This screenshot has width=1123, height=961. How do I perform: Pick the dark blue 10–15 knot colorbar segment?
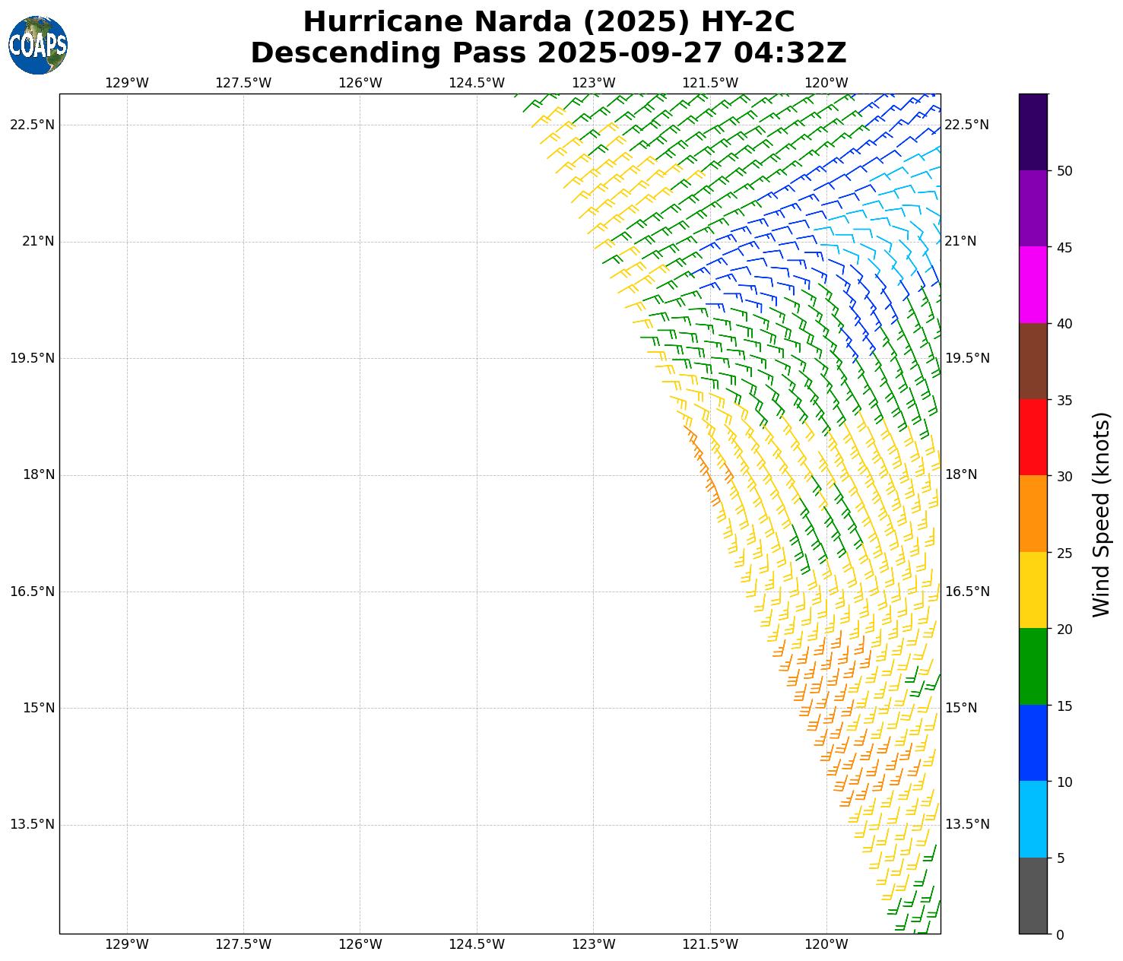point(1033,743)
